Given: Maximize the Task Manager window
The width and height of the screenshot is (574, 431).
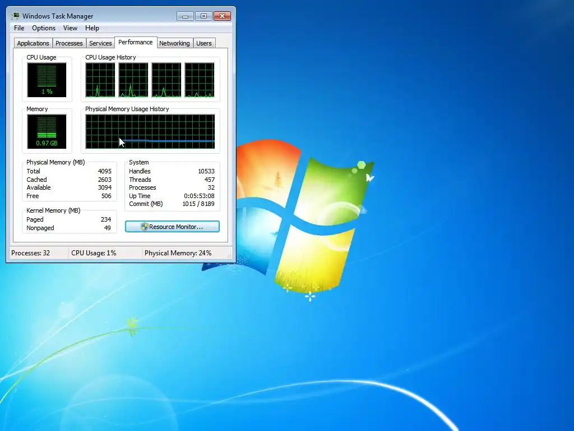Looking at the screenshot, I should [x=203, y=16].
